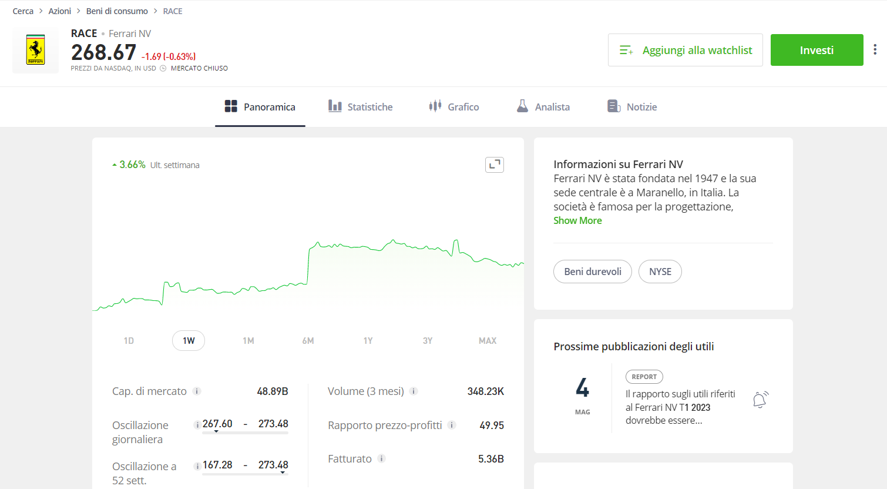Open the Notizie tab

[x=632, y=107]
